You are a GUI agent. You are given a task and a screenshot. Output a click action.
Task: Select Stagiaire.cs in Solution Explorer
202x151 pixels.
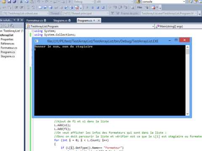point(8,56)
